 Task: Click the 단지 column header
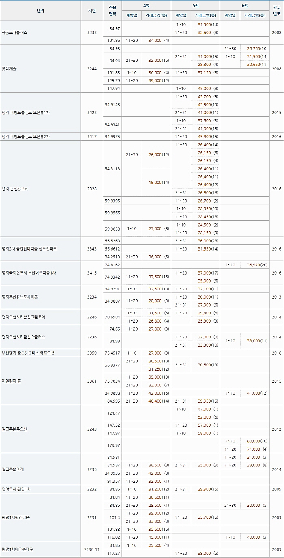pos(41,11)
